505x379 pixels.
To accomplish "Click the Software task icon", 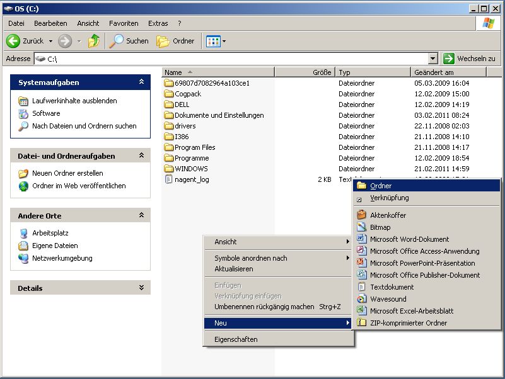I will [23, 113].
